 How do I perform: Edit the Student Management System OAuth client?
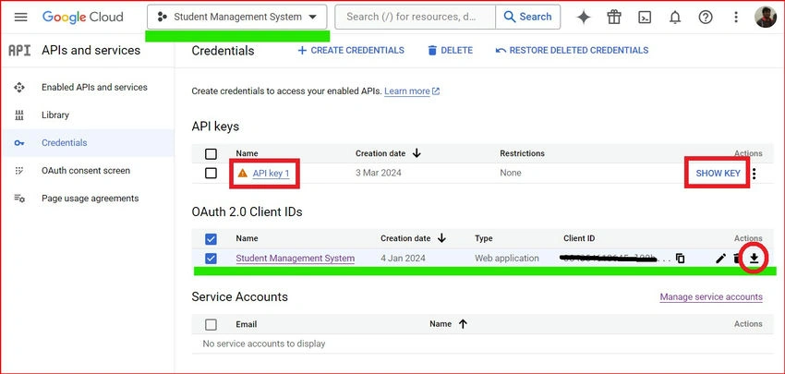click(x=720, y=259)
